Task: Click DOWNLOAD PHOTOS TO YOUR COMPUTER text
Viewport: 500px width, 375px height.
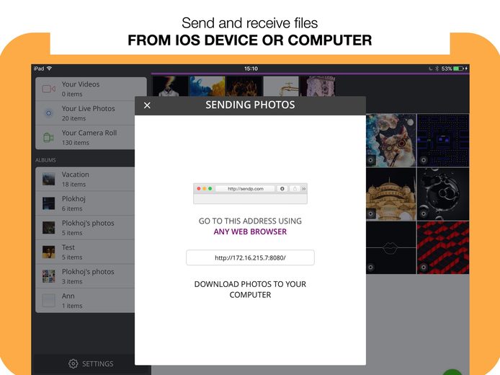Action: point(250,289)
